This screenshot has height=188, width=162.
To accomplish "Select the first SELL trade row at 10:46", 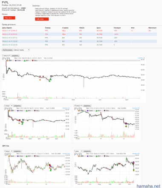I will (x=79, y=30).
